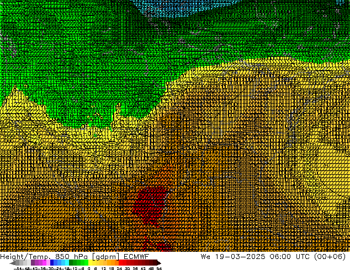Click the '06:00 UTC' time text
This screenshot has height=270, width=350.
[290, 257]
